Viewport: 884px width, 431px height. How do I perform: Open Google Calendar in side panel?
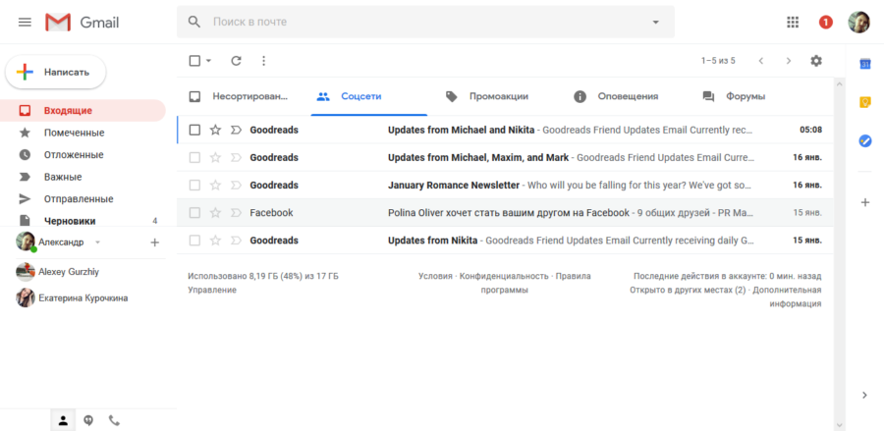865,64
